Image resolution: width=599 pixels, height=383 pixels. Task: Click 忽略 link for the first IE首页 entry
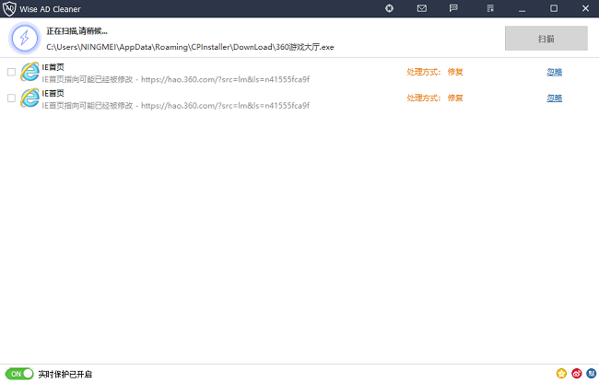point(554,72)
